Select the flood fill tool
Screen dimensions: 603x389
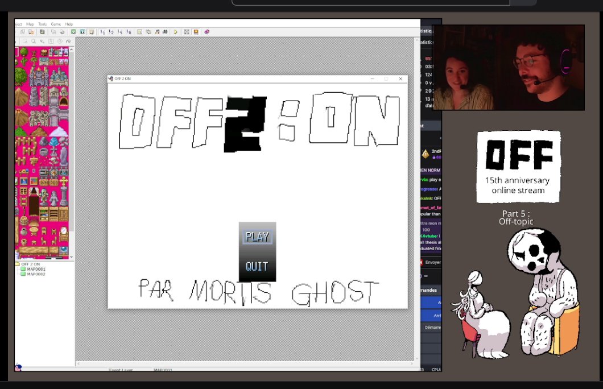pos(68,41)
